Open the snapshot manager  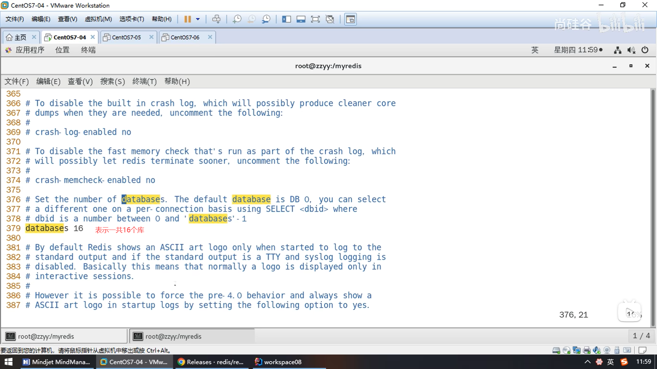(x=266, y=19)
